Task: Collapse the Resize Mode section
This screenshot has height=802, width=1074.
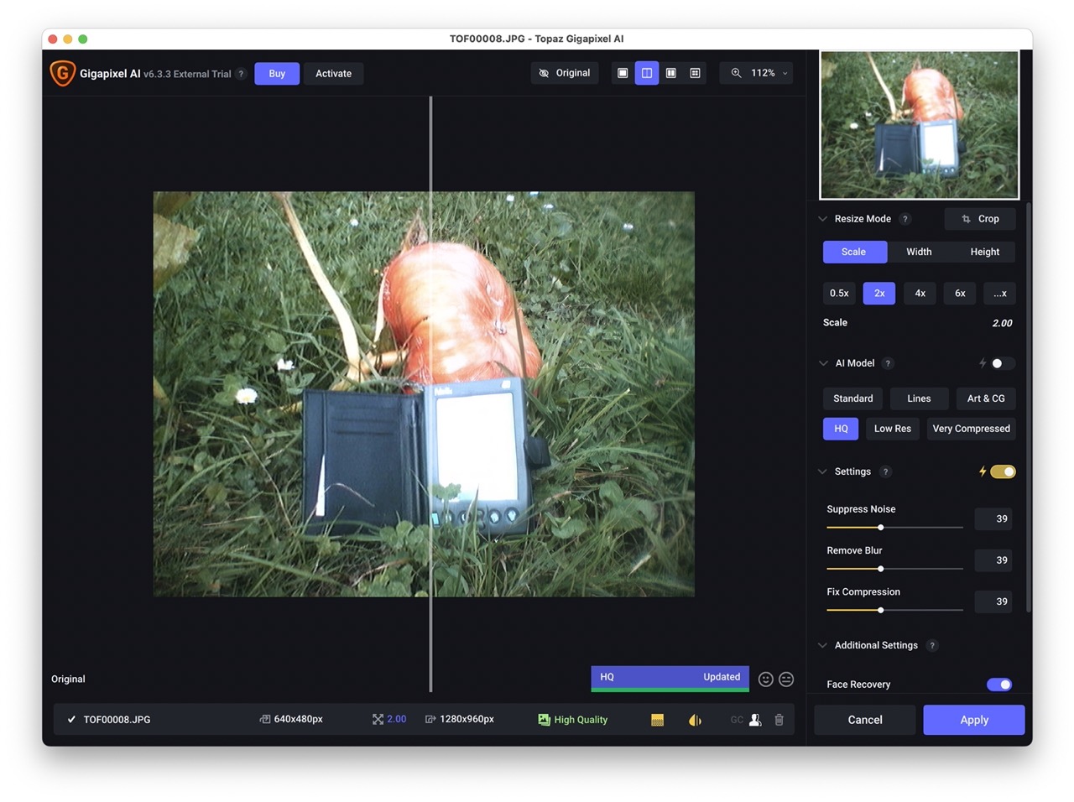Action: (x=822, y=219)
